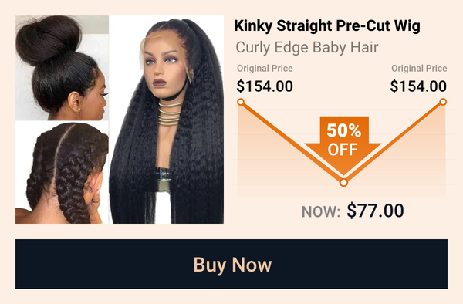Click the gold choker on the mannequin
The image size is (463, 304).
coord(170,114)
